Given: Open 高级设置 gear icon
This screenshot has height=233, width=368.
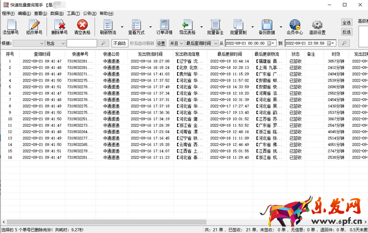Looking at the screenshot, I should pos(317,25).
